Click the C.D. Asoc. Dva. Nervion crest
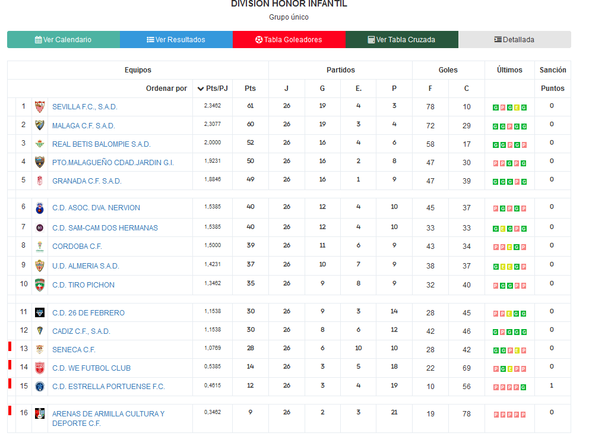Viewport: 589px width, 436px height. 39,207
